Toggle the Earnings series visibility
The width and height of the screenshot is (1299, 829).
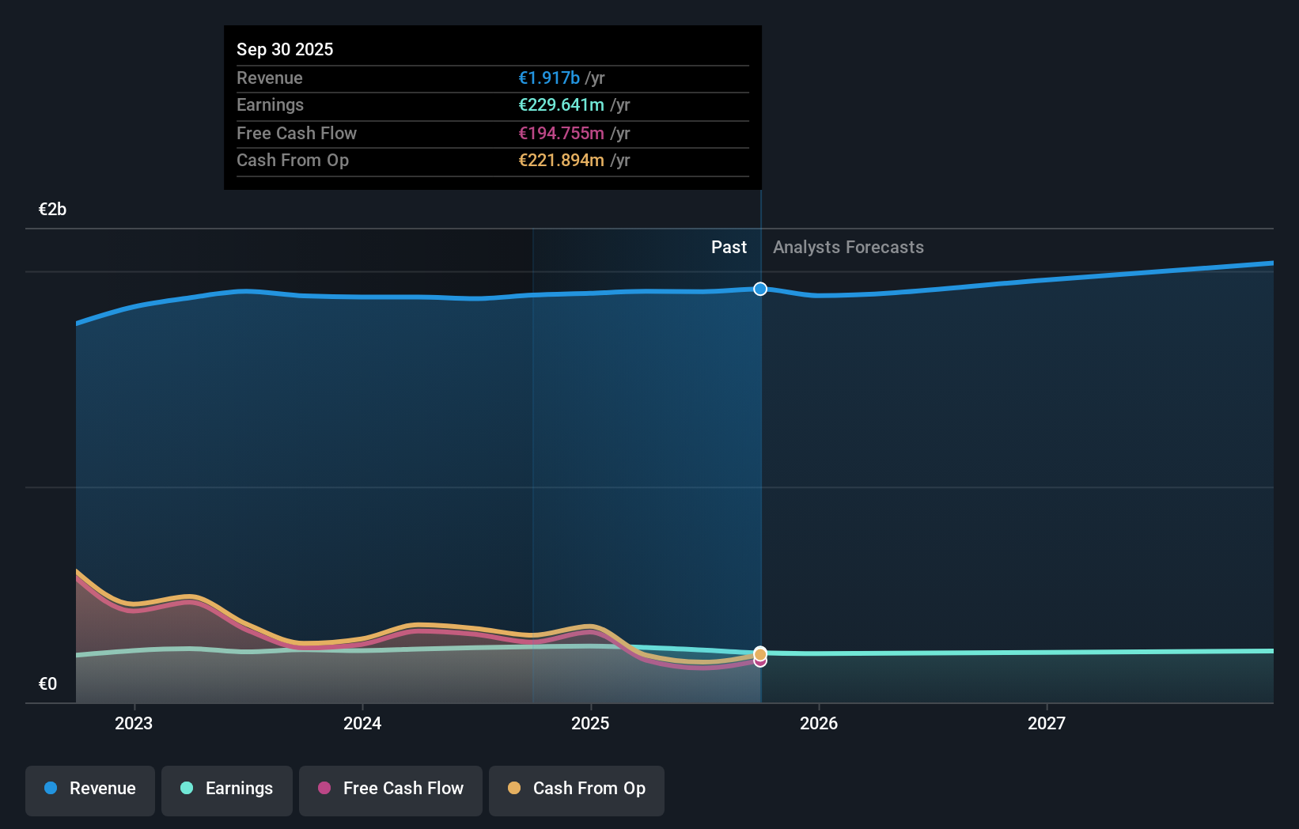tap(227, 789)
